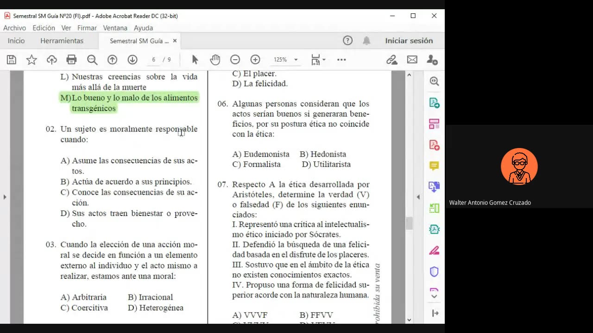Click the find text magnifier icon
This screenshot has width=593, height=333.
tap(92, 60)
